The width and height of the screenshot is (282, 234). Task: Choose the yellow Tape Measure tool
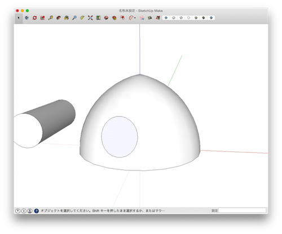point(51,18)
